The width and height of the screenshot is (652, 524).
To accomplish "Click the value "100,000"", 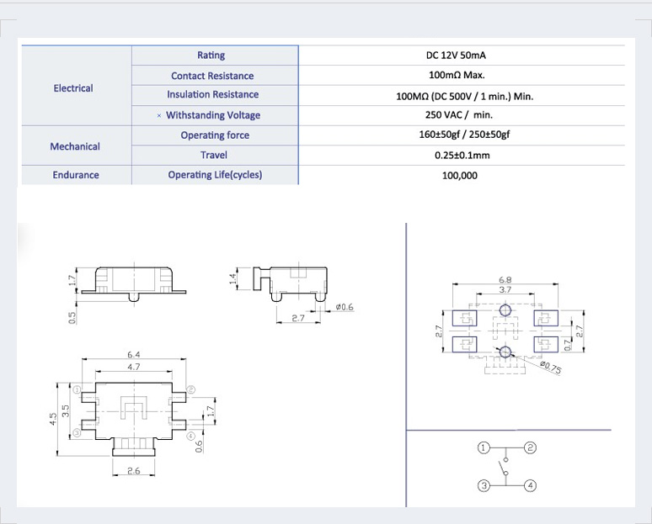I will [459, 176].
